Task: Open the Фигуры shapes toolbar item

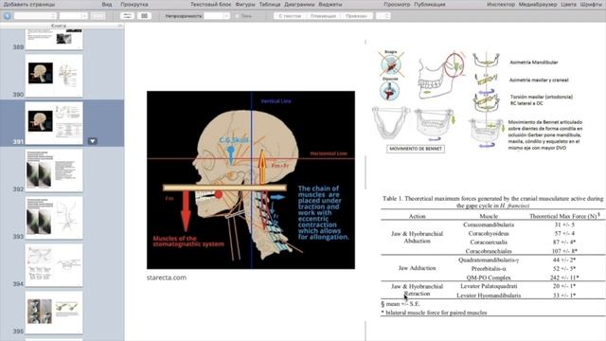Action: (x=245, y=4)
